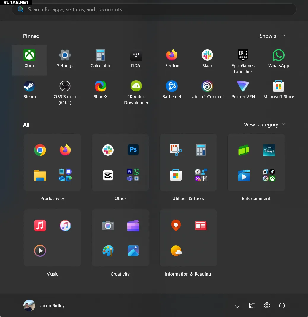This screenshot has width=308, height=317.
Task: Open Microsoft Store in Utilities & Tools
Action: 176,175
